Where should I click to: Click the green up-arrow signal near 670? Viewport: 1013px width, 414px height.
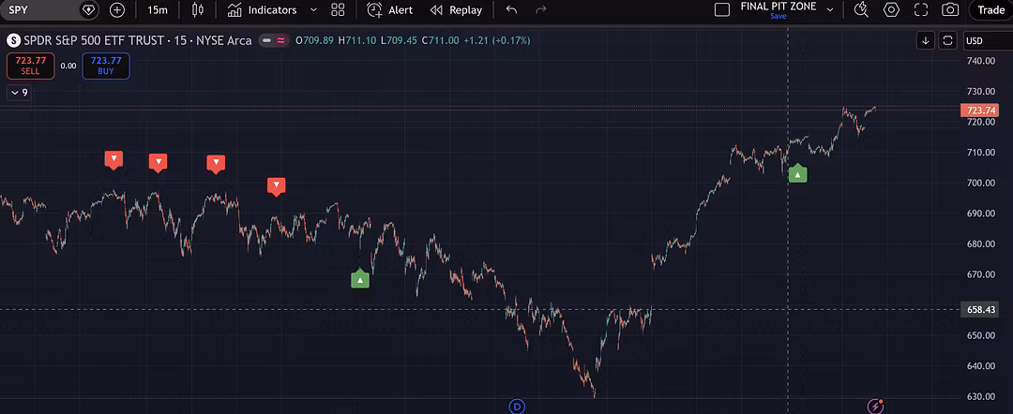pos(360,279)
